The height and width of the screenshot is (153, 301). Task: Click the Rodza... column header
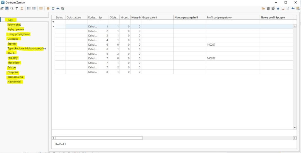(93, 17)
